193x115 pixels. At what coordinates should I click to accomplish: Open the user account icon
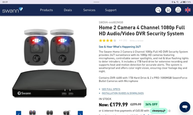[x=178, y=10]
